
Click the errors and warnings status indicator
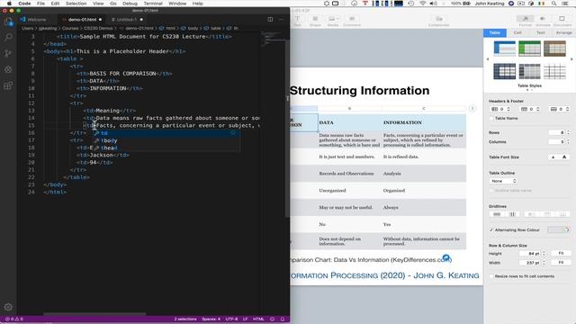(x=14, y=319)
